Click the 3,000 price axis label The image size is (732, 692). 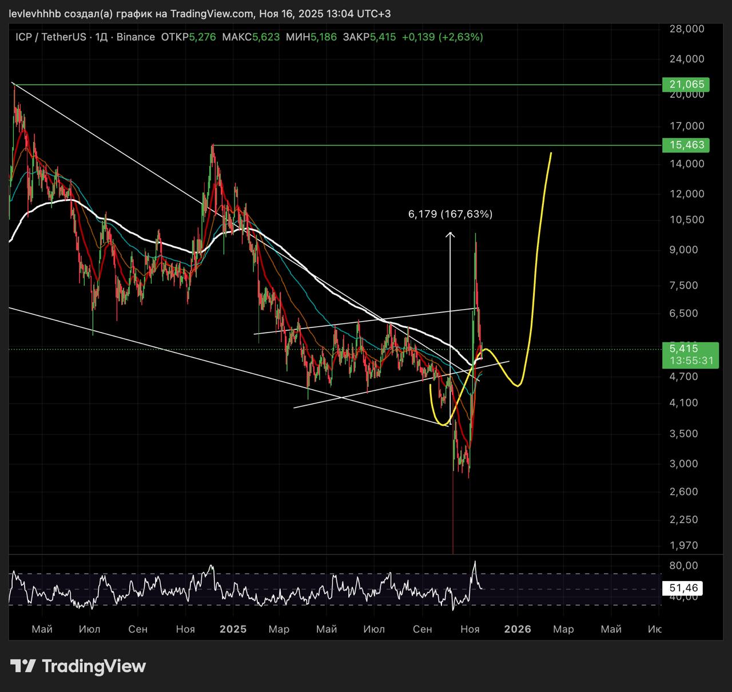[683, 464]
